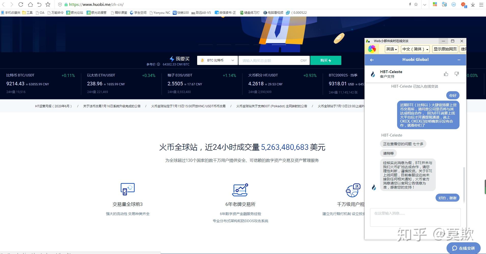Open the 键盘练习打 bookmark

250,12
